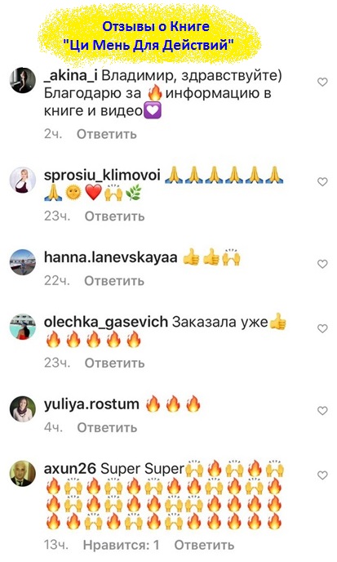
Task: Open axun26 profile avatar
Action: click(23, 474)
